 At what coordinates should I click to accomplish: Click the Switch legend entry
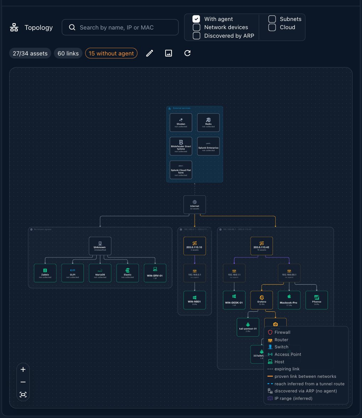[x=278, y=347]
